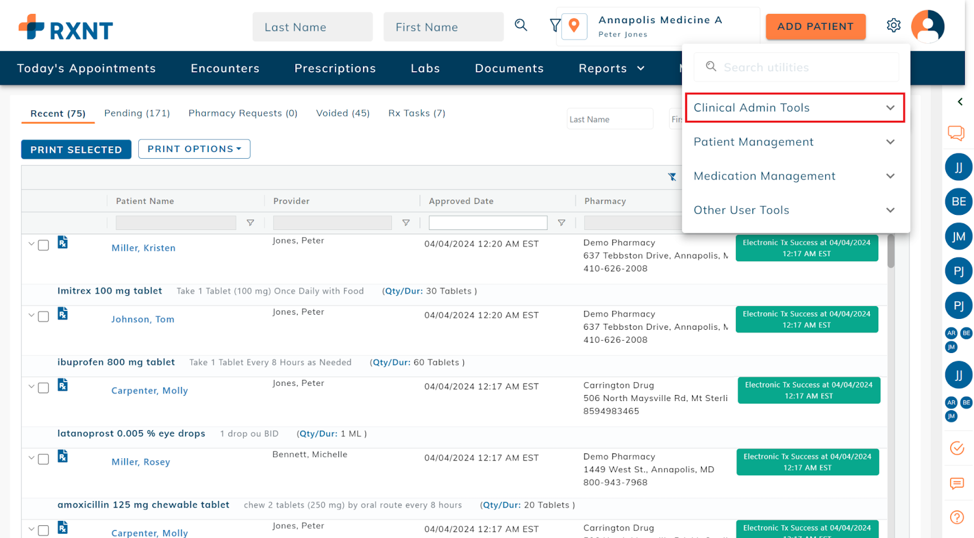Click Rx icon for Miller, Kristen

(x=63, y=243)
